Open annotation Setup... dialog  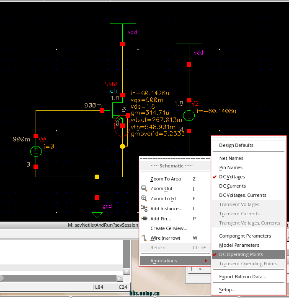pos(249,290)
